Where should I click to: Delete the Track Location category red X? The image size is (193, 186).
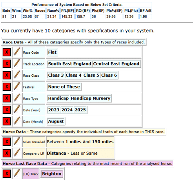coord(7,64)
